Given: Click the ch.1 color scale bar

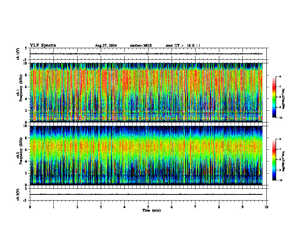Looking at the screenshot, I should click(274, 97).
